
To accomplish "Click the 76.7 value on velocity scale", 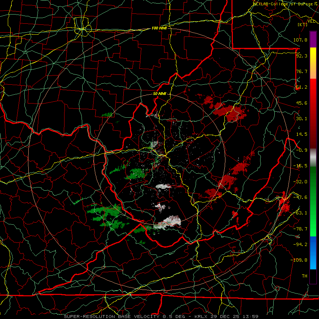I will [x=302, y=71].
